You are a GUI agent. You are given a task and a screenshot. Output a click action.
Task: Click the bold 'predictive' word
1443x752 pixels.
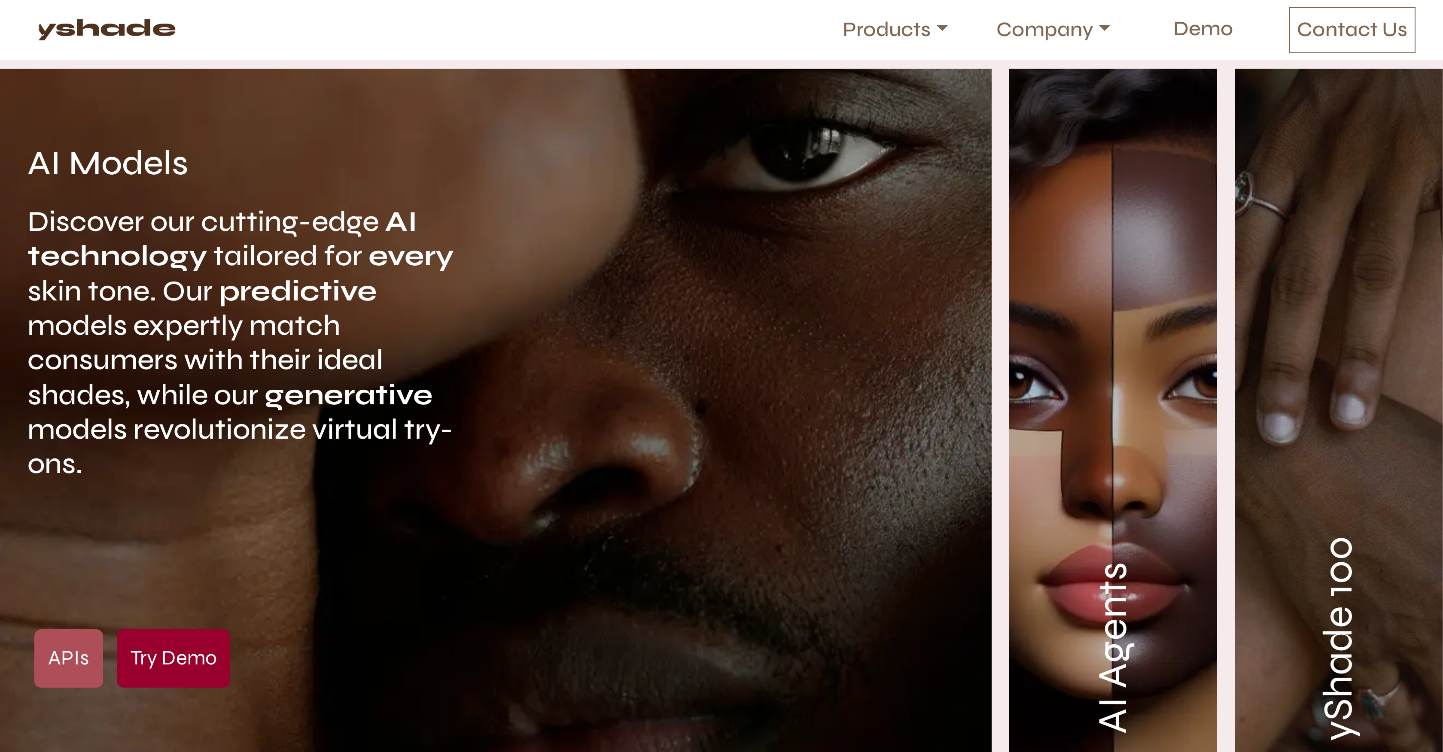point(298,292)
